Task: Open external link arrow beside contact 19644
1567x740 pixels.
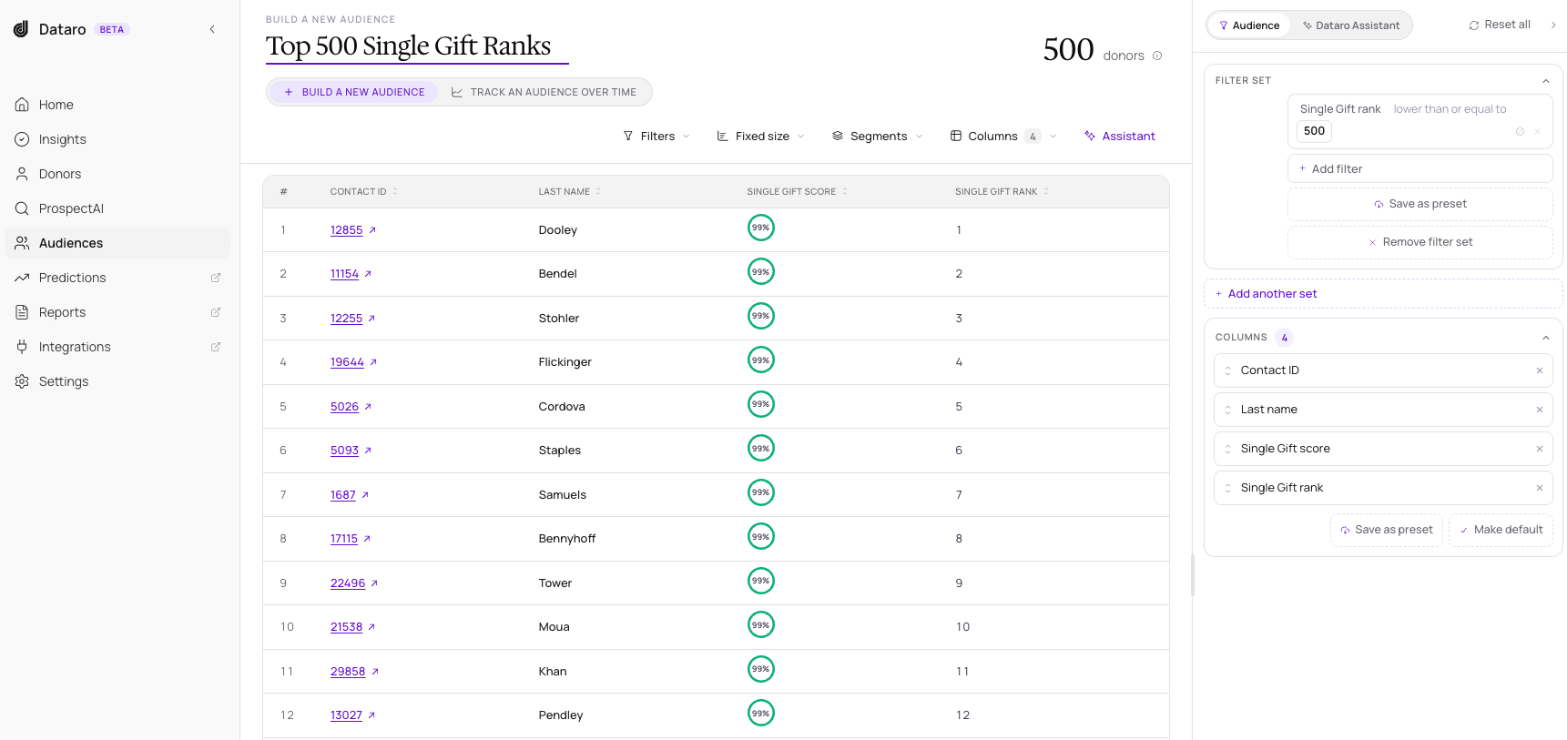Action: pyautogui.click(x=373, y=362)
